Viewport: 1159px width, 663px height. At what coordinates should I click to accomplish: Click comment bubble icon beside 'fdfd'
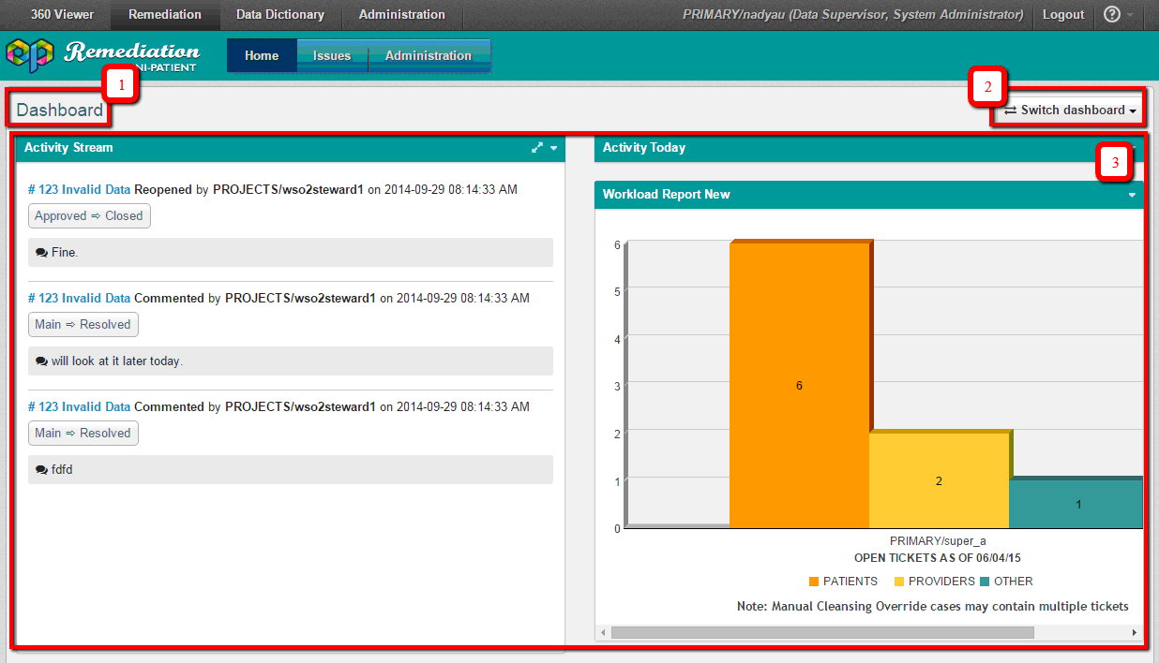(x=41, y=470)
